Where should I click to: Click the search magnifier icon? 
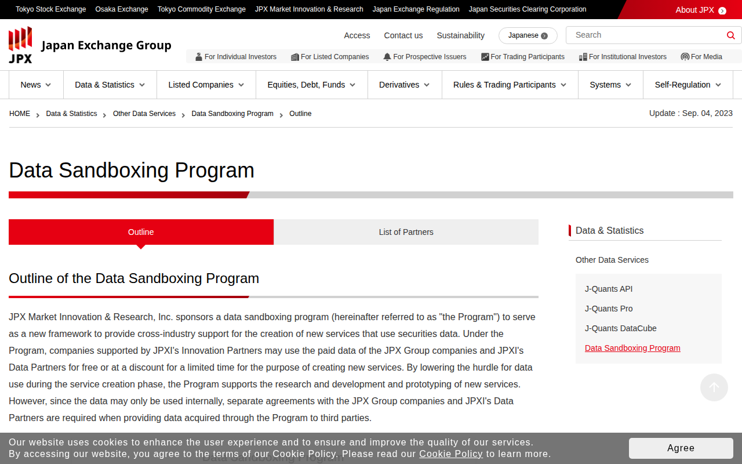coord(731,35)
